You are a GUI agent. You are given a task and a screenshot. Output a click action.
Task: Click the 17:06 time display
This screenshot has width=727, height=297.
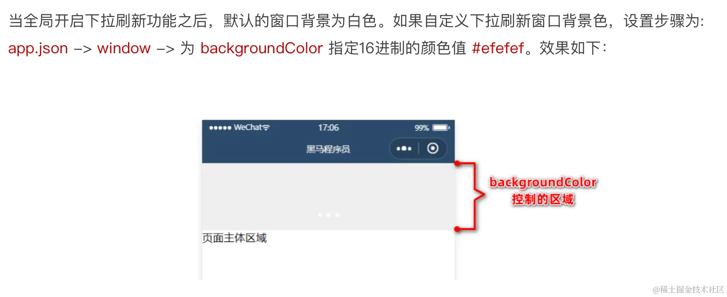[328, 127]
